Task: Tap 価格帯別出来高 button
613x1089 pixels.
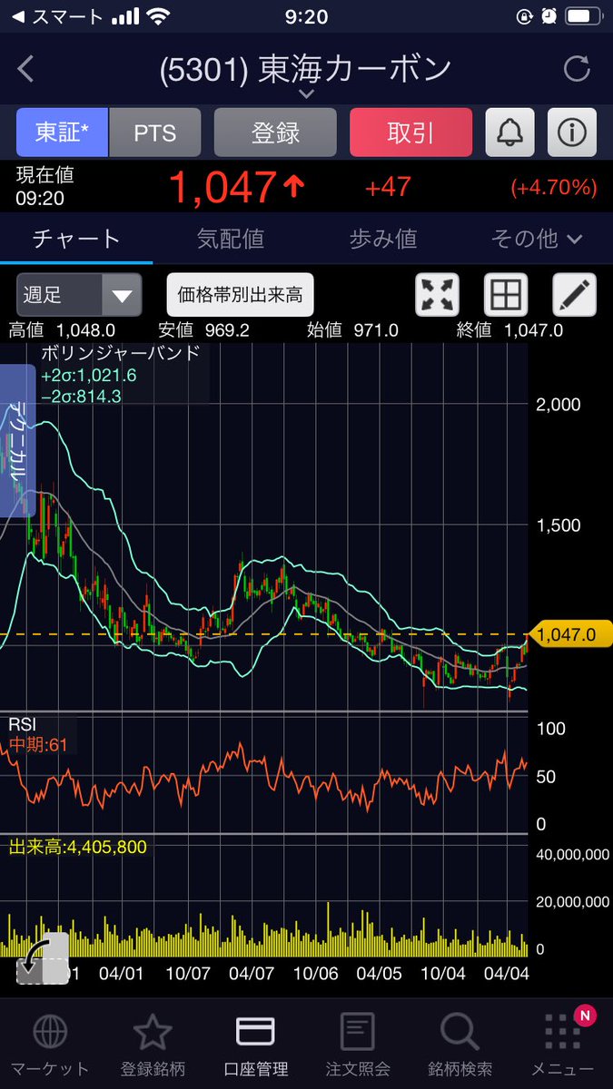Action: click(x=240, y=295)
